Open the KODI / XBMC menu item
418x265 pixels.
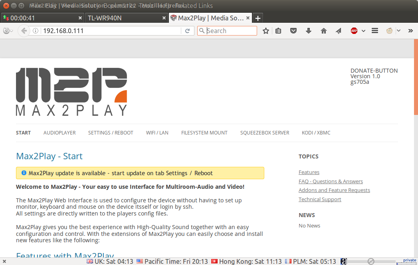click(316, 133)
